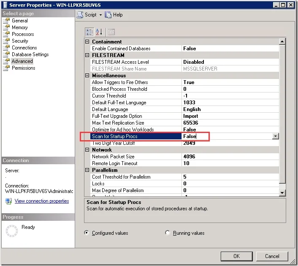Screen dimensions: 298x266
Task: Collapse the Network category
Action: [x=87, y=150]
